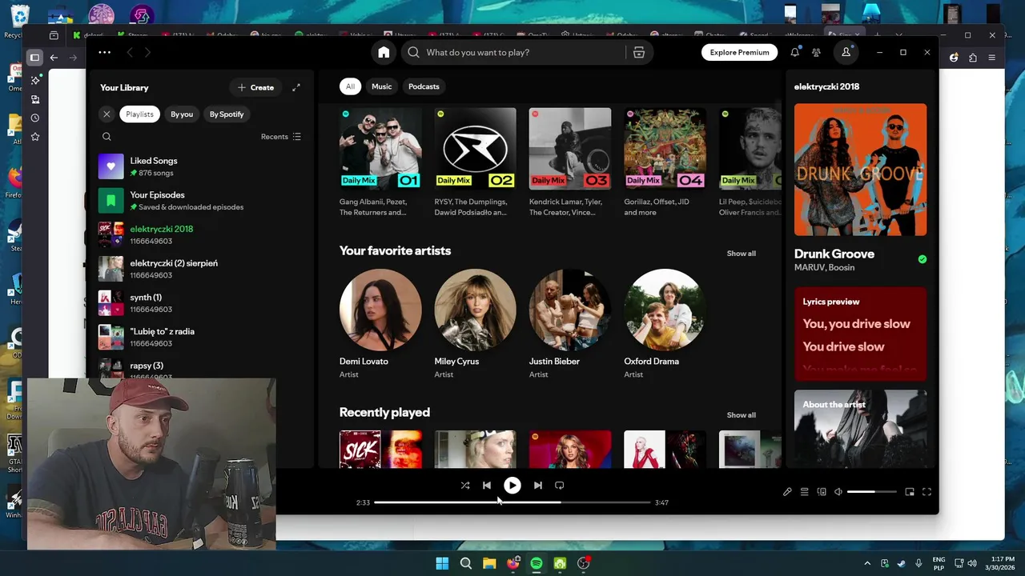Image resolution: width=1025 pixels, height=576 pixels.
Task: Open File Explorer from the taskbar
Action: [489, 563]
